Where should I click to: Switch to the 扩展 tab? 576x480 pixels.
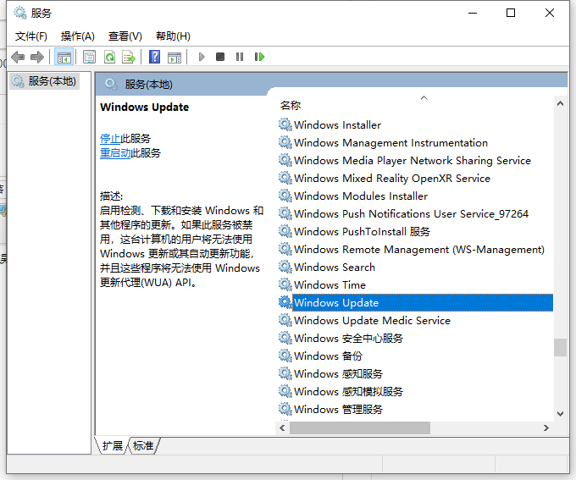click(113, 445)
